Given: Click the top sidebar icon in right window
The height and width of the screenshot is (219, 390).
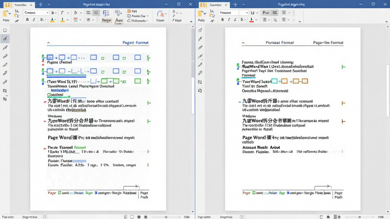Looking at the screenshot, I should (200, 30).
